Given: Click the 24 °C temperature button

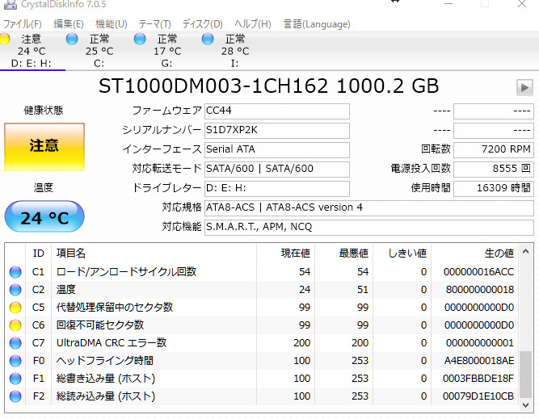Looking at the screenshot, I should 44,216.
